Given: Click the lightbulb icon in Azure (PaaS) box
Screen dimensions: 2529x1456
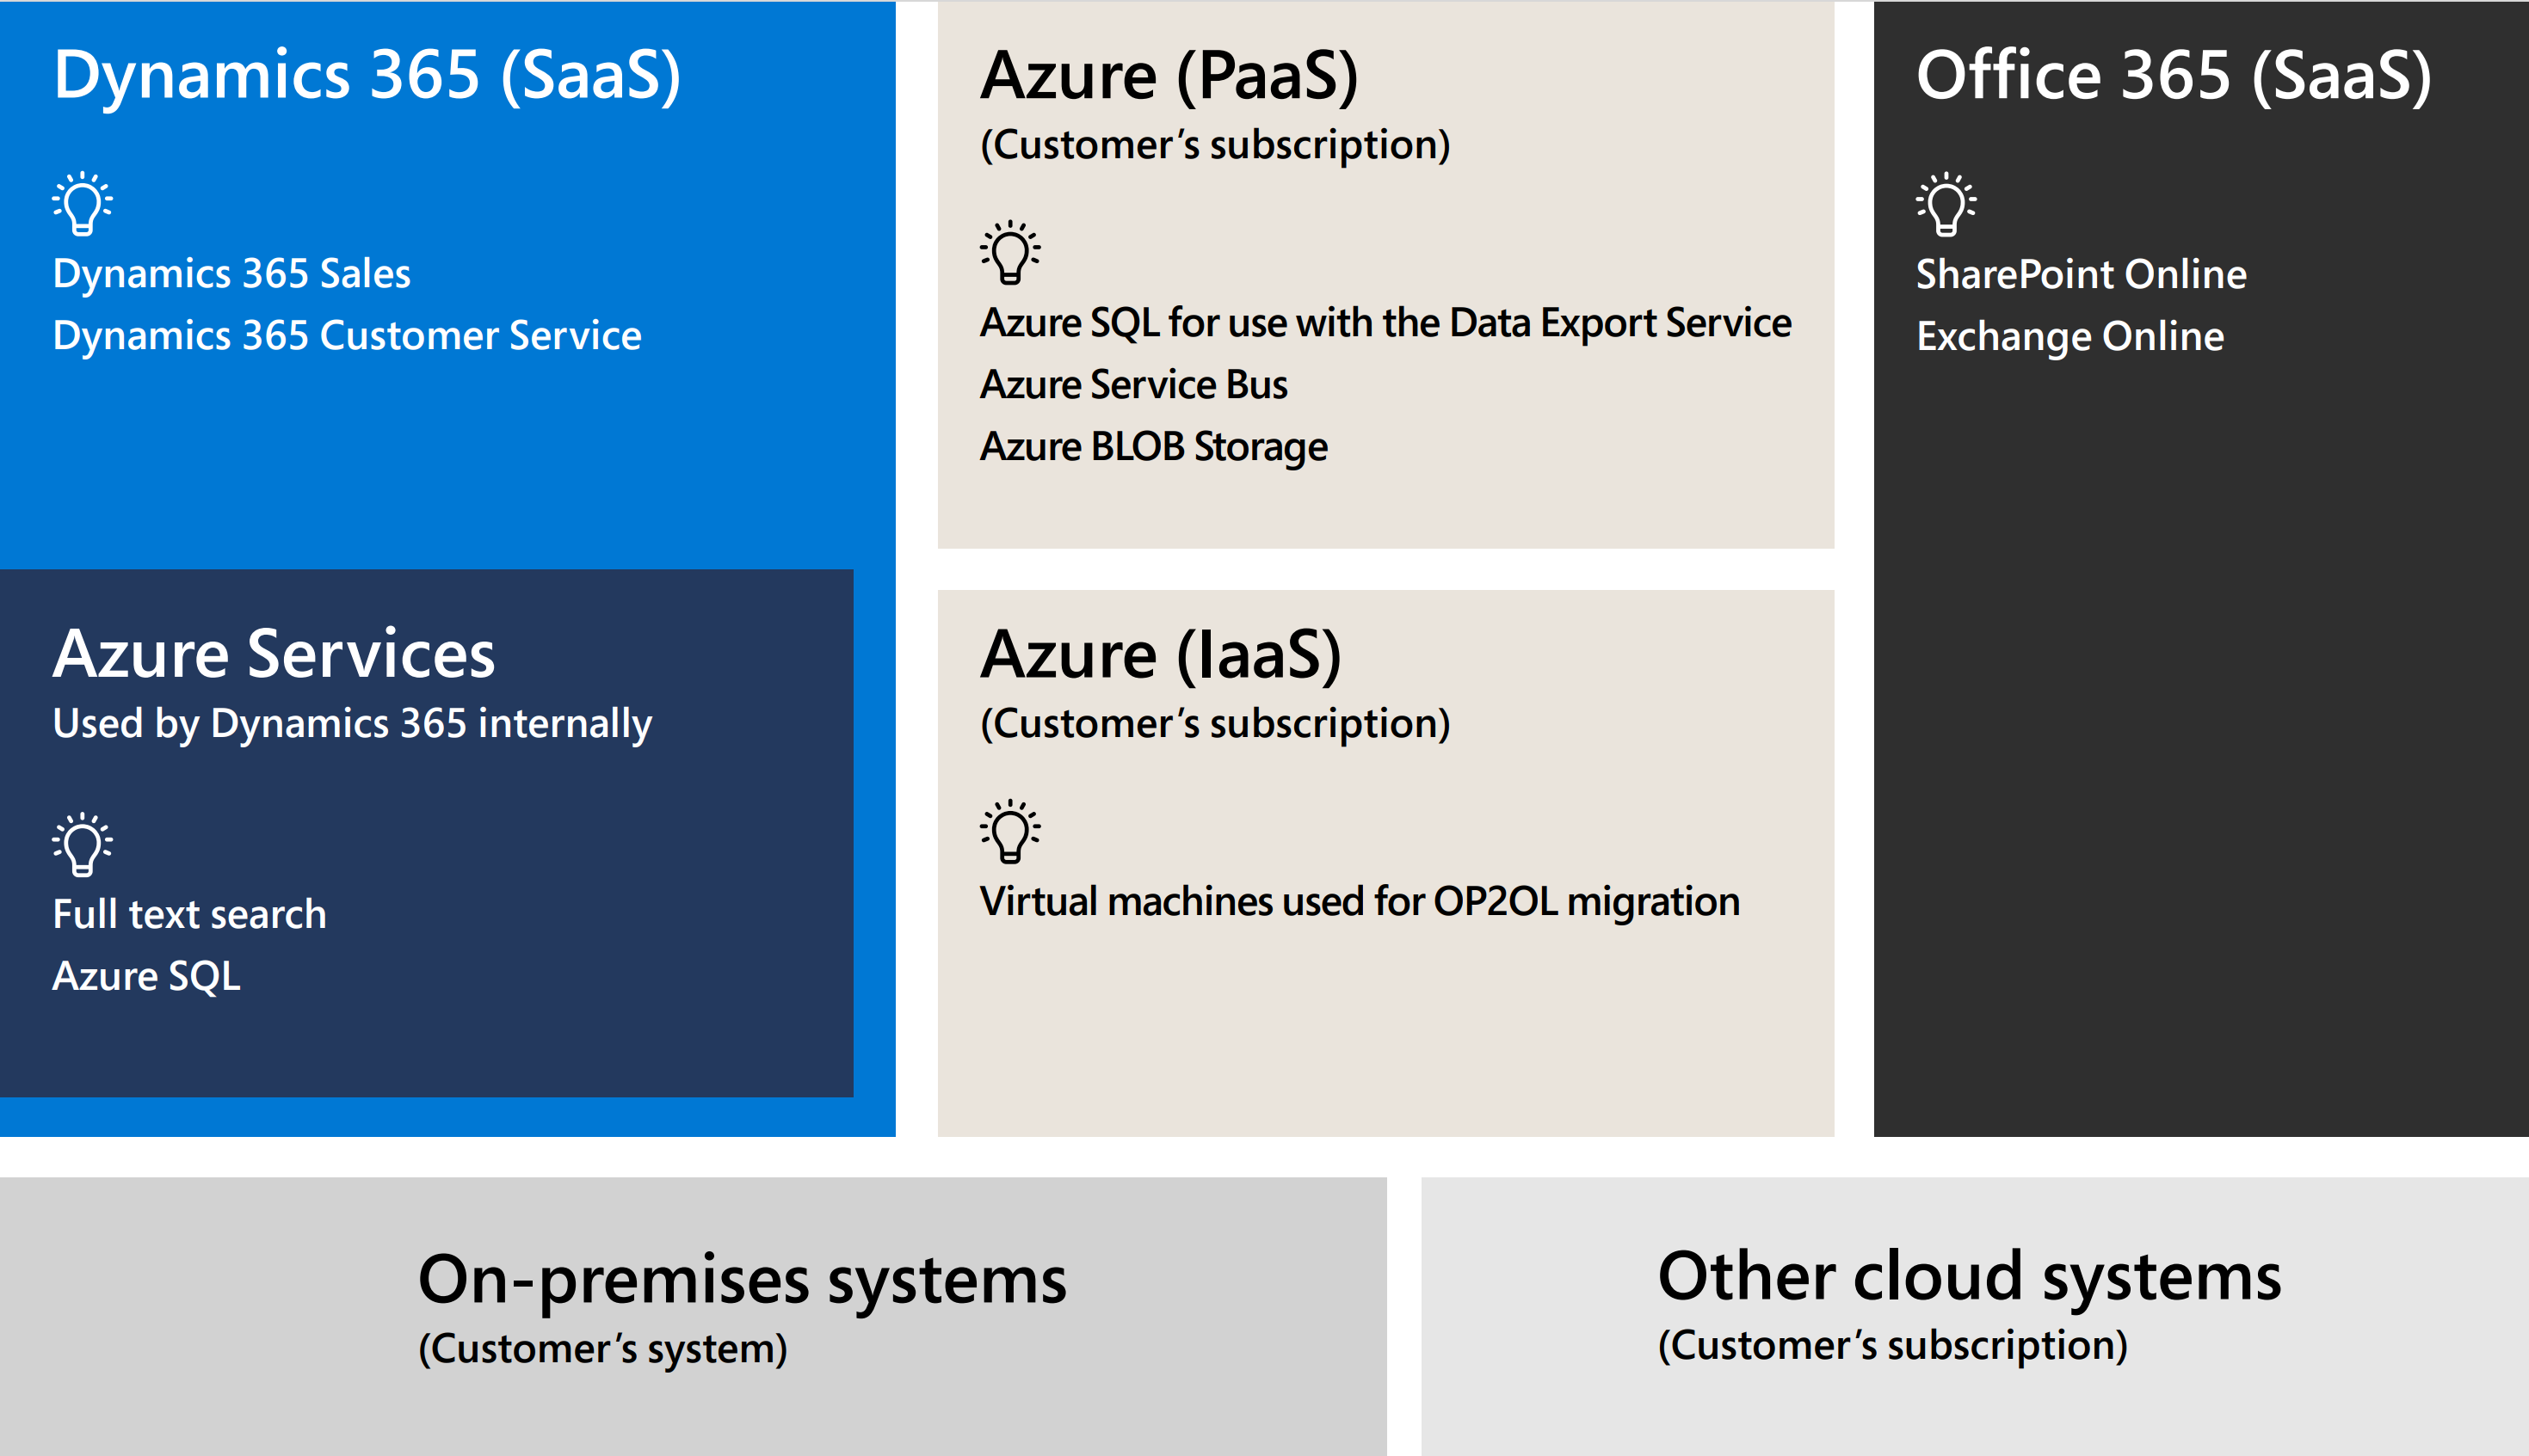Looking at the screenshot, I should [x=1009, y=252].
